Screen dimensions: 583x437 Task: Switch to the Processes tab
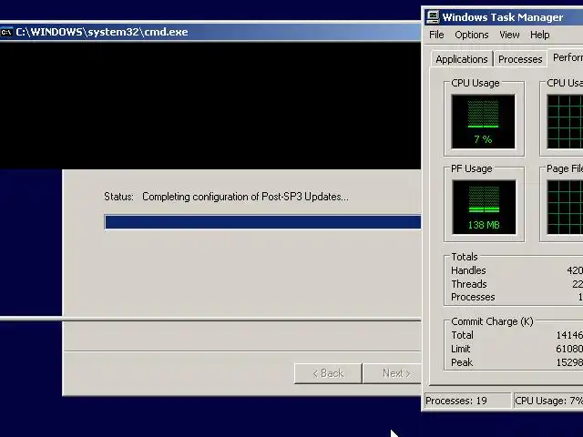coord(520,59)
